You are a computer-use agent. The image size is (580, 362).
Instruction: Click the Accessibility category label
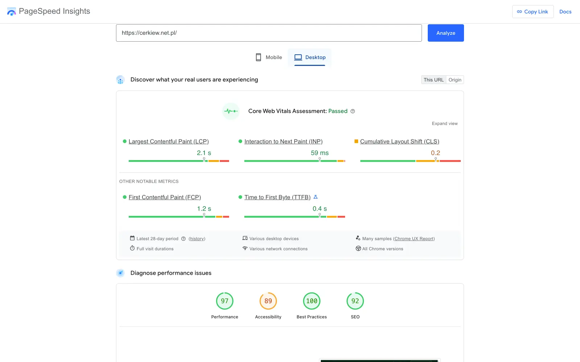click(268, 317)
